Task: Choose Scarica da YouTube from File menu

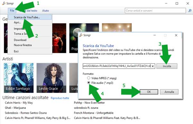Action: (x=30, y=17)
